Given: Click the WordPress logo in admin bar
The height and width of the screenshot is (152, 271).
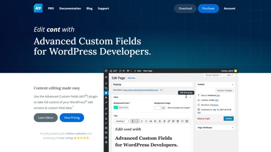Looking at the screenshot, I should coord(106,71).
